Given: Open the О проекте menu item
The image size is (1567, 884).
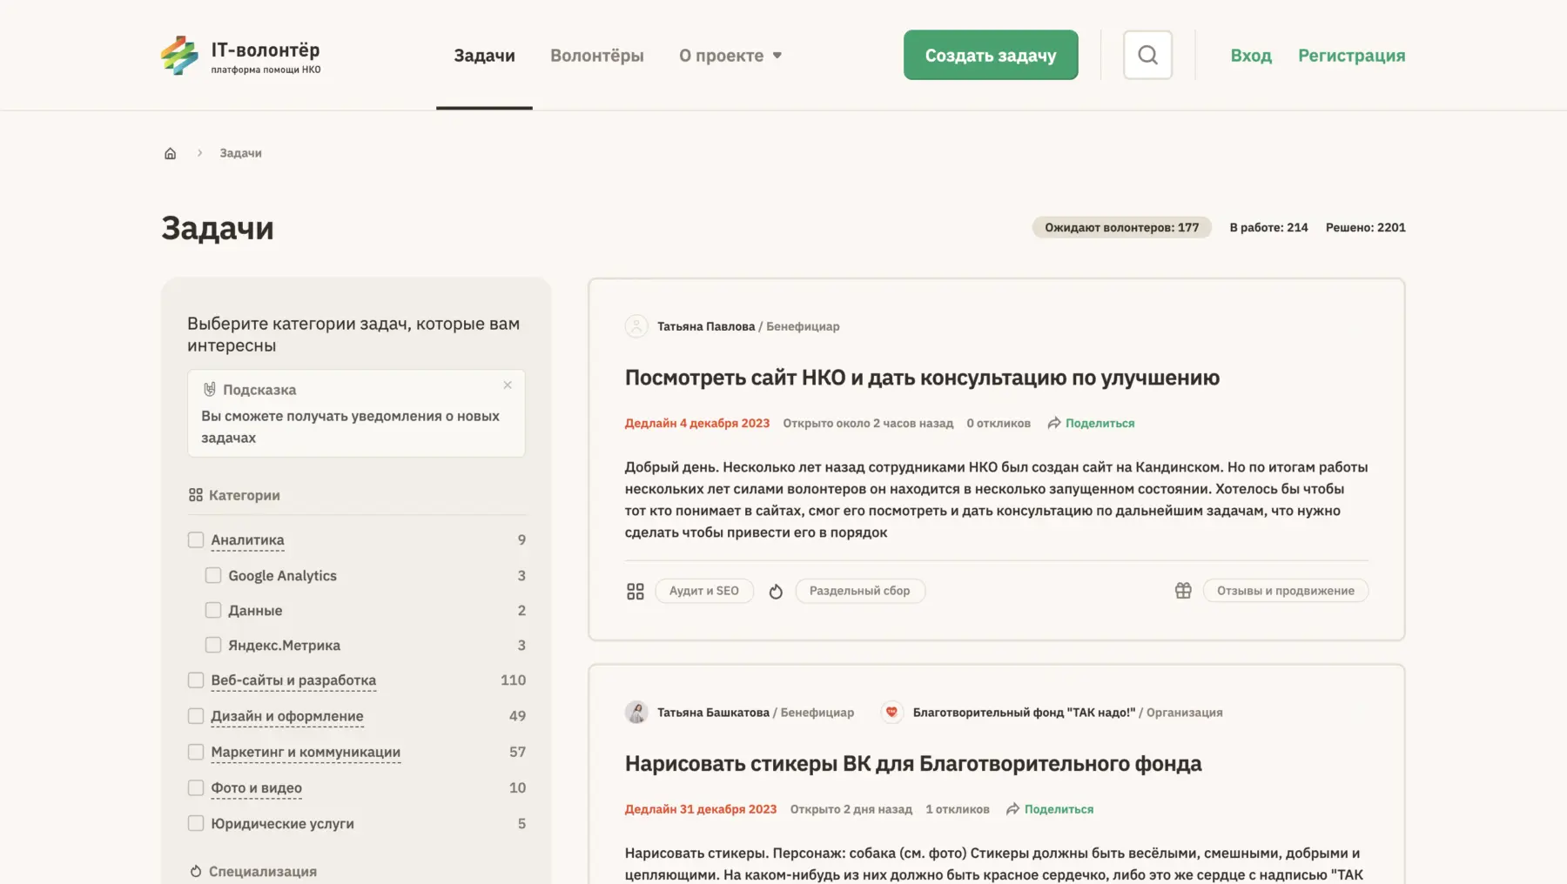Looking at the screenshot, I should [721, 56].
